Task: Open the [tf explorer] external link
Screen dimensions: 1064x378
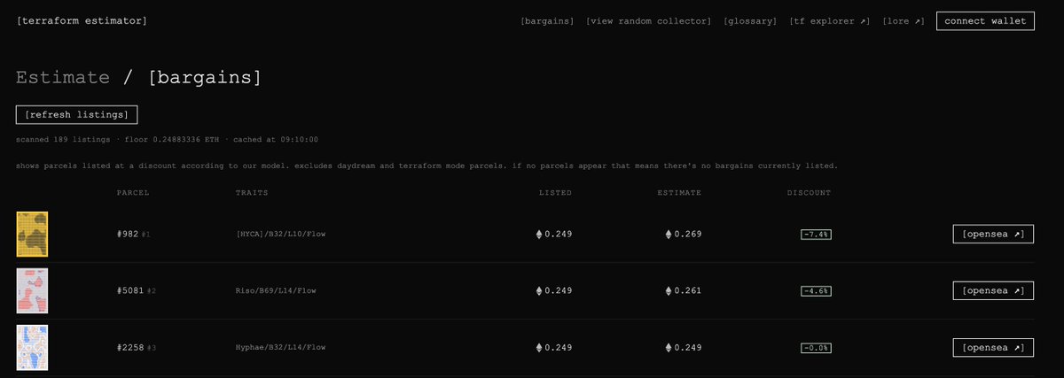Action: (830, 20)
